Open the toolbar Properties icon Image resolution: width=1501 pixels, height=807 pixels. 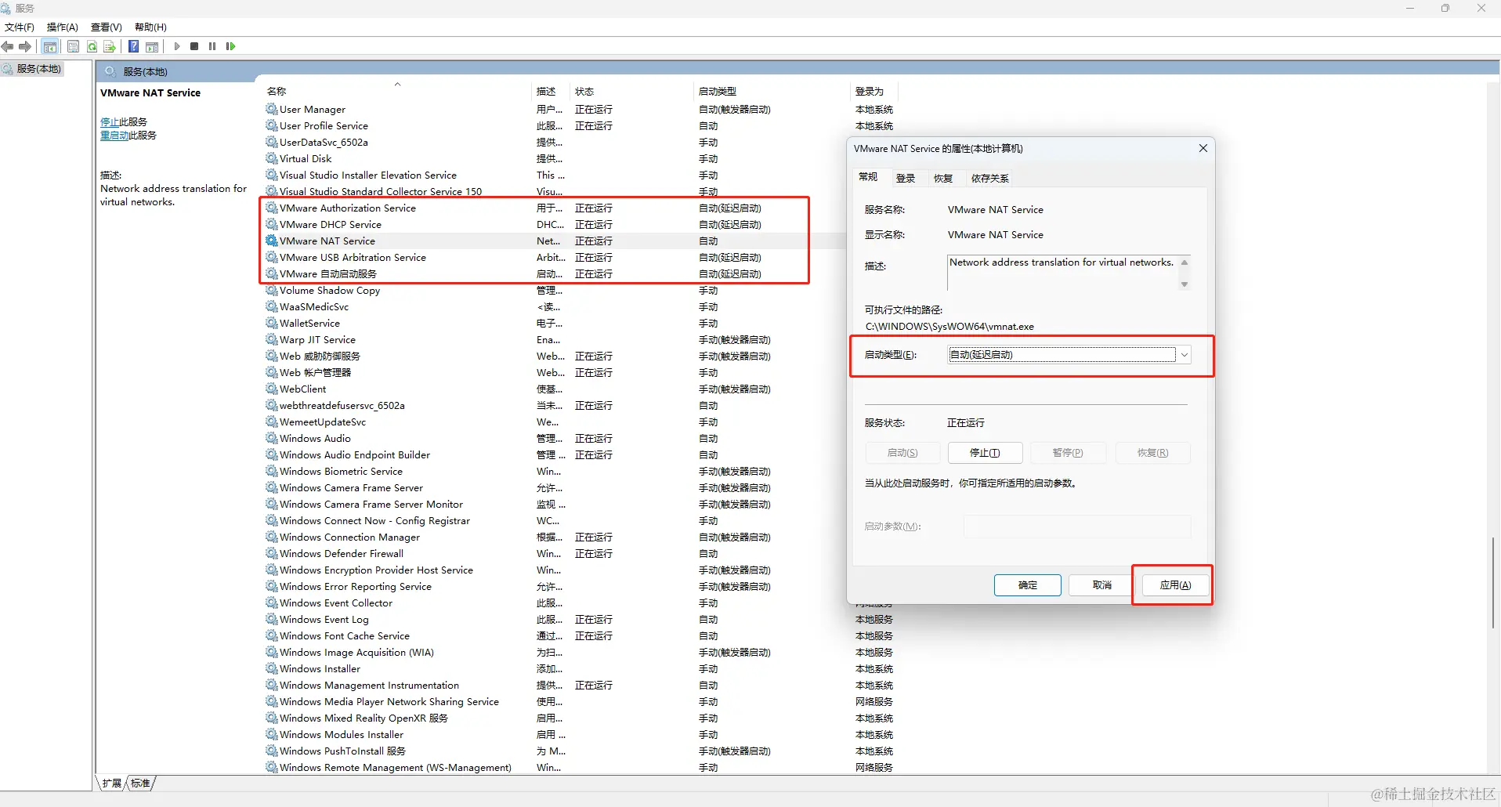pyautogui.click(x=73, y=46)
